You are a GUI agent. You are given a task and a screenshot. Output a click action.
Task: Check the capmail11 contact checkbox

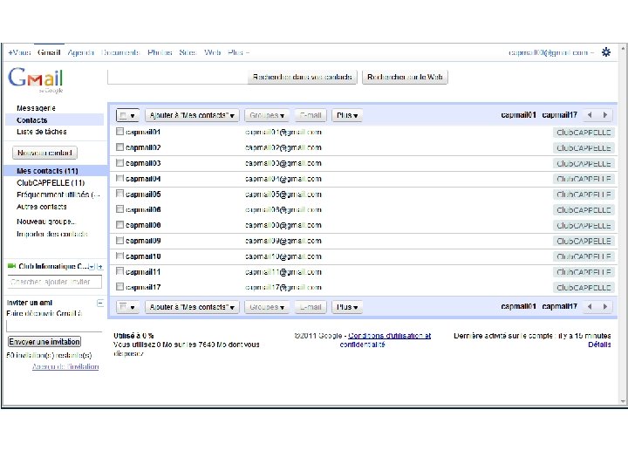pos(119,271)
